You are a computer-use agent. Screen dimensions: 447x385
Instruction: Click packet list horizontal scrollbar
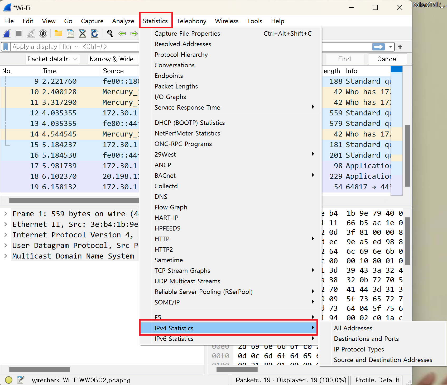click(x=74, y=200)
